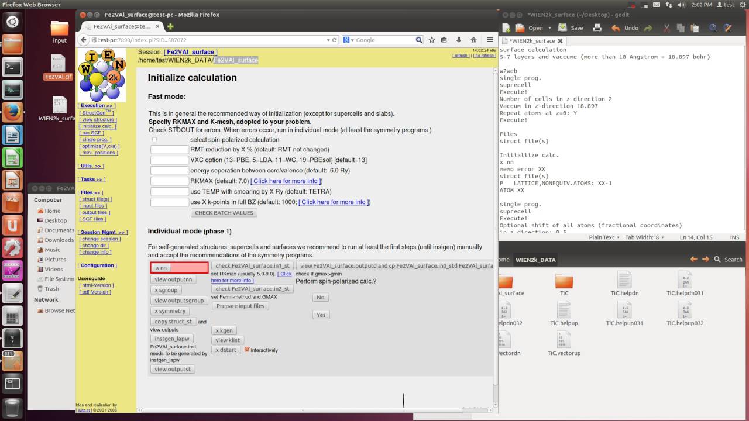Create a new document in gedit
Screen dimensions: 749x421
(506, 27)
